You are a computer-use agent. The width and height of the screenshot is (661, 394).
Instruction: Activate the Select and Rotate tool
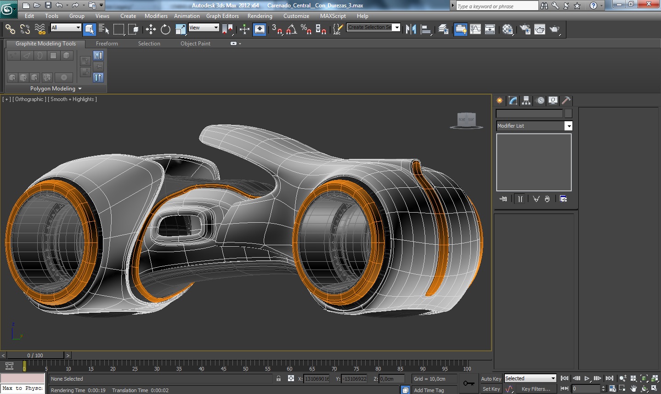[165, 30]
